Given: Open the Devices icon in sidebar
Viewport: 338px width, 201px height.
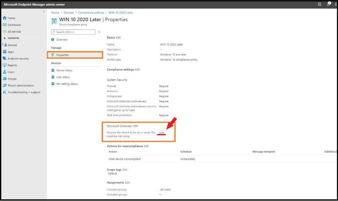Looking at the screenshot, I should click(4, 45).
